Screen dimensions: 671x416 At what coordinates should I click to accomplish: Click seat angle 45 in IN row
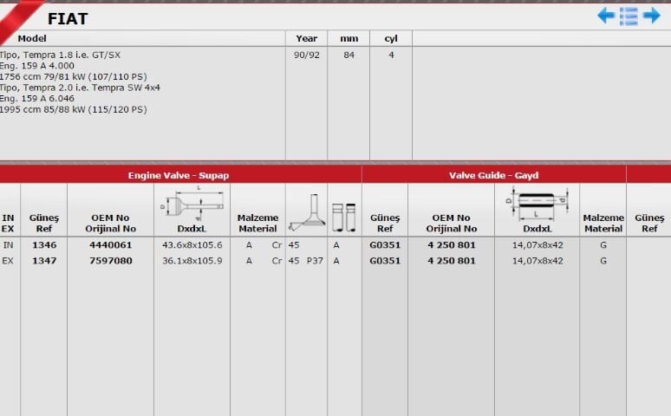[294, 245]
